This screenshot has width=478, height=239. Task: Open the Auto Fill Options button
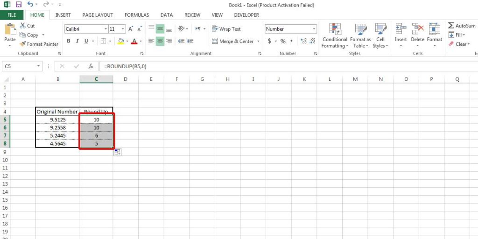[117, 153]
